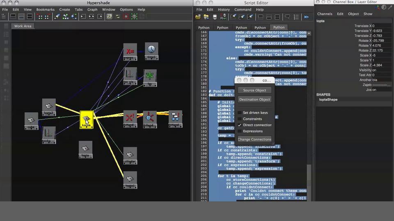The width and height of the screenshot is (394, 221).
Task: Show both panes in Script Editor
Action: [277, 17]
